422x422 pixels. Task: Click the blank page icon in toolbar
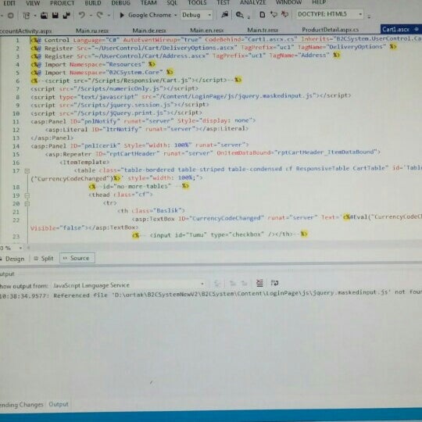click(262, 15)
